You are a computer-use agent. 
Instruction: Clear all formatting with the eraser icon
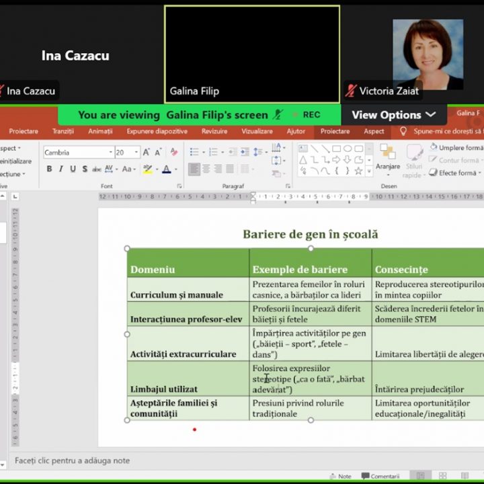(173, 153)
